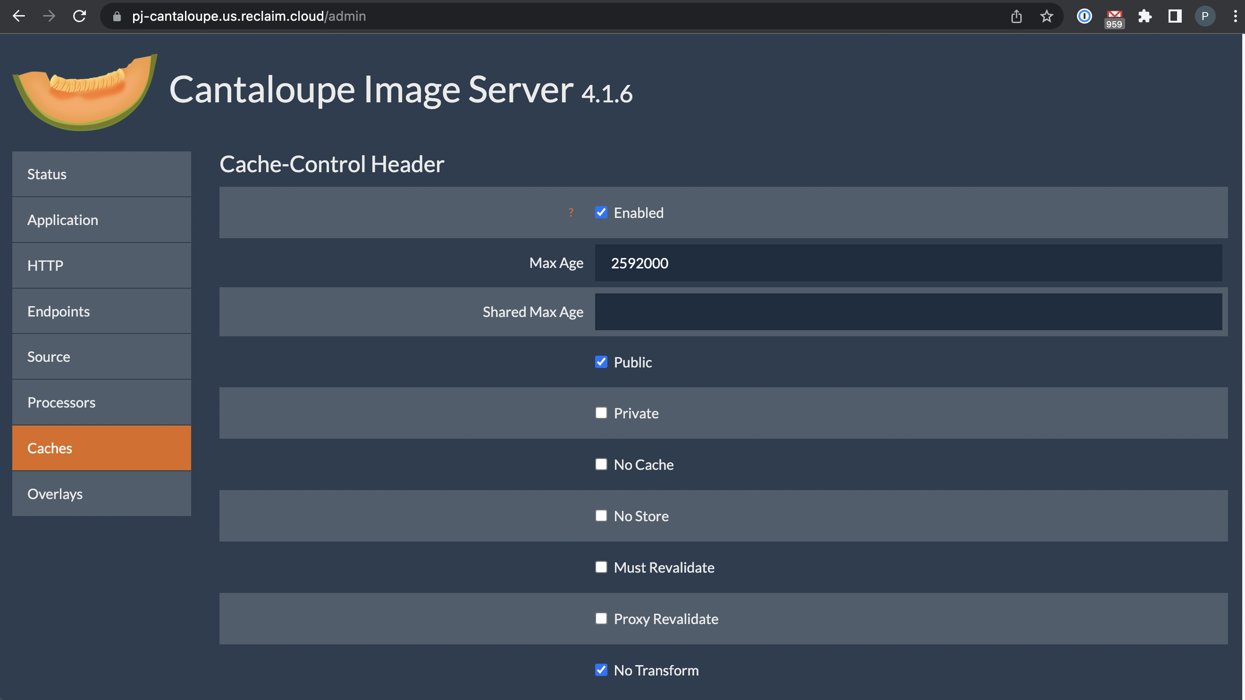1245x700 pixels.
Task: Click the Max Age label
Action: (556, 263)
